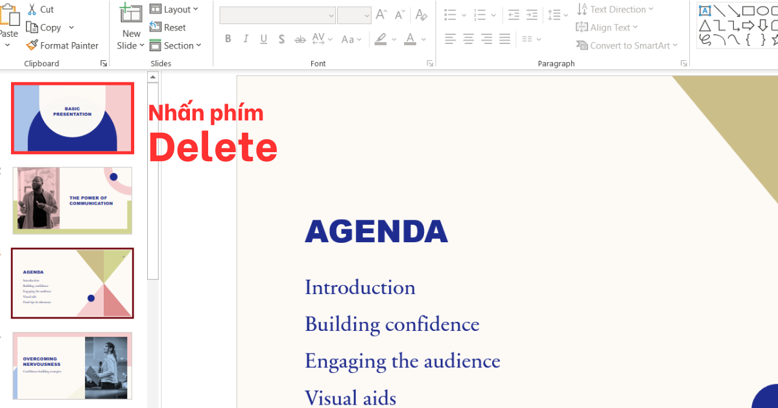Image resolution: width=778 pixels, height=408 pixels.
Task: Toggle bold formatting
Action: tap(228, 39)
